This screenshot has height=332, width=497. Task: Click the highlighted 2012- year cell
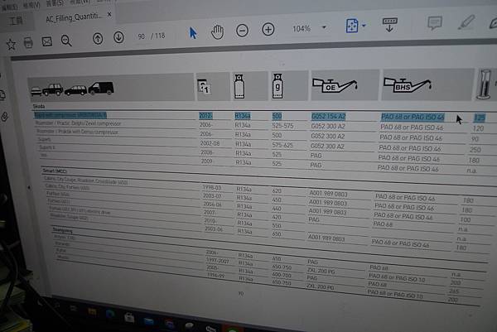click(x=205, y=116)
